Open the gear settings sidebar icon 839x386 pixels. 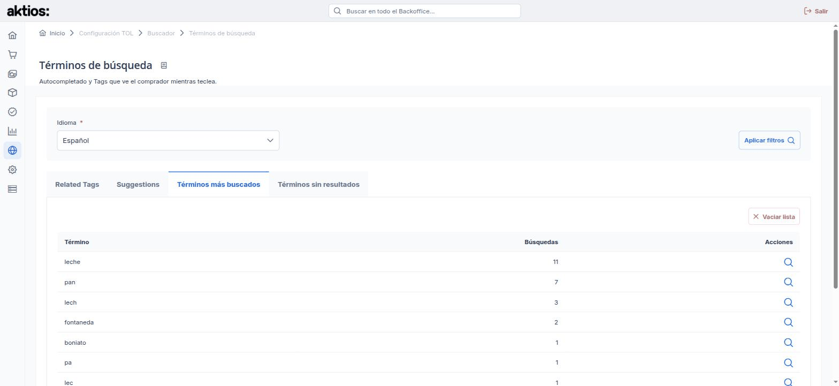point(12,170)
